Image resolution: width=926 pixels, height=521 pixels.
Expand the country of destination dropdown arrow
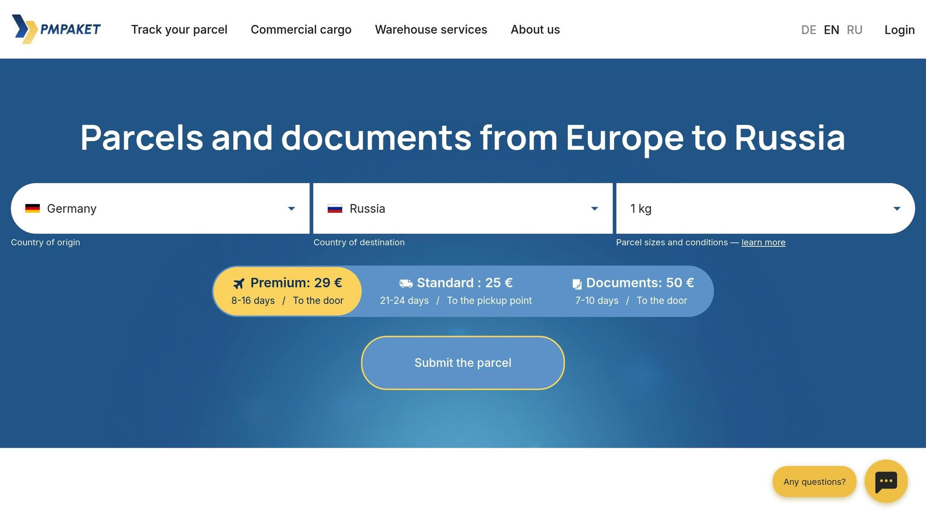pos(595,208)
